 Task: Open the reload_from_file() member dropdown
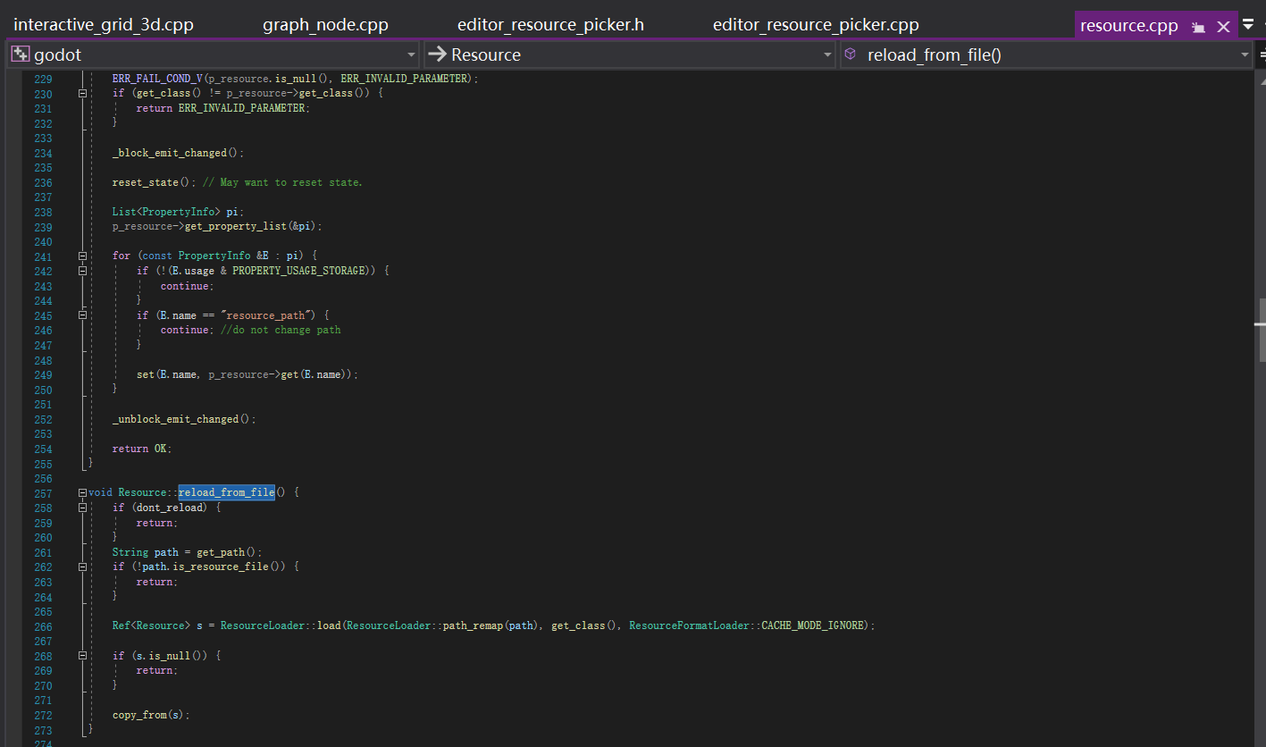pos(1245,55)
